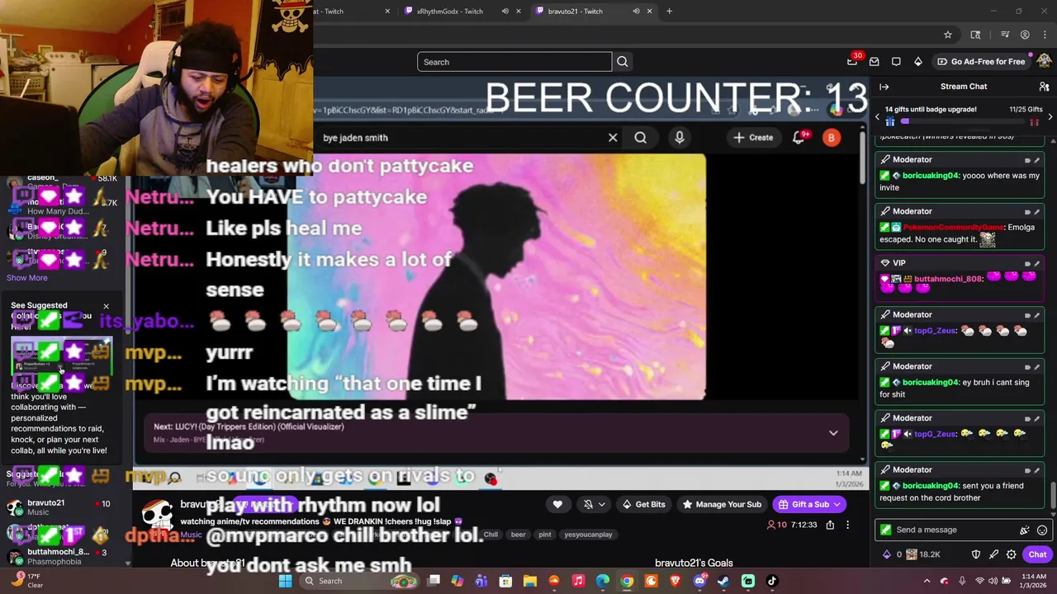Open the chat community users list icon

coord(1044,87)
